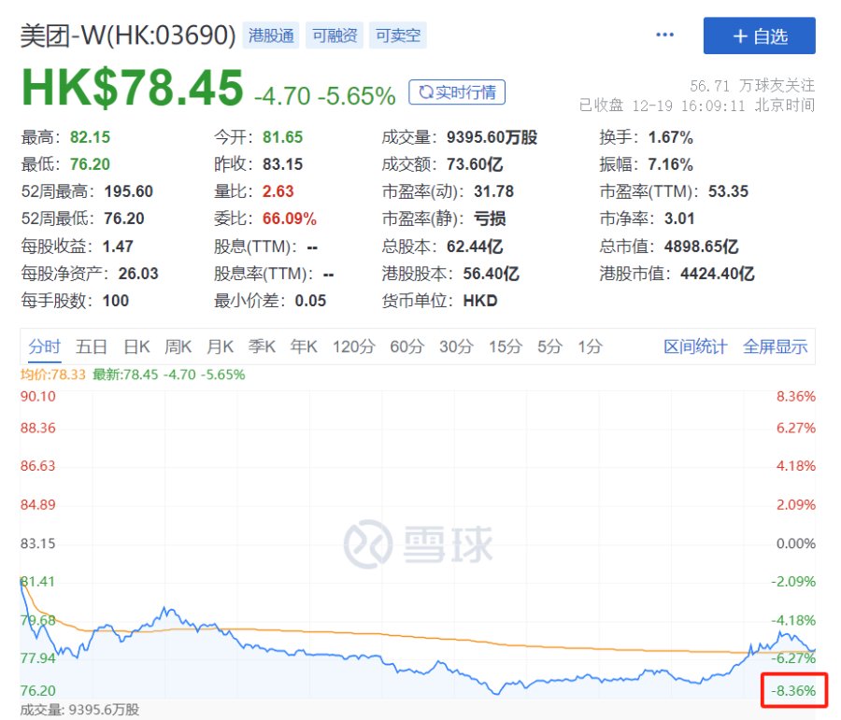841x720 pixels.
Task: Select the 可卖空 tag
Action: point(397,35)
